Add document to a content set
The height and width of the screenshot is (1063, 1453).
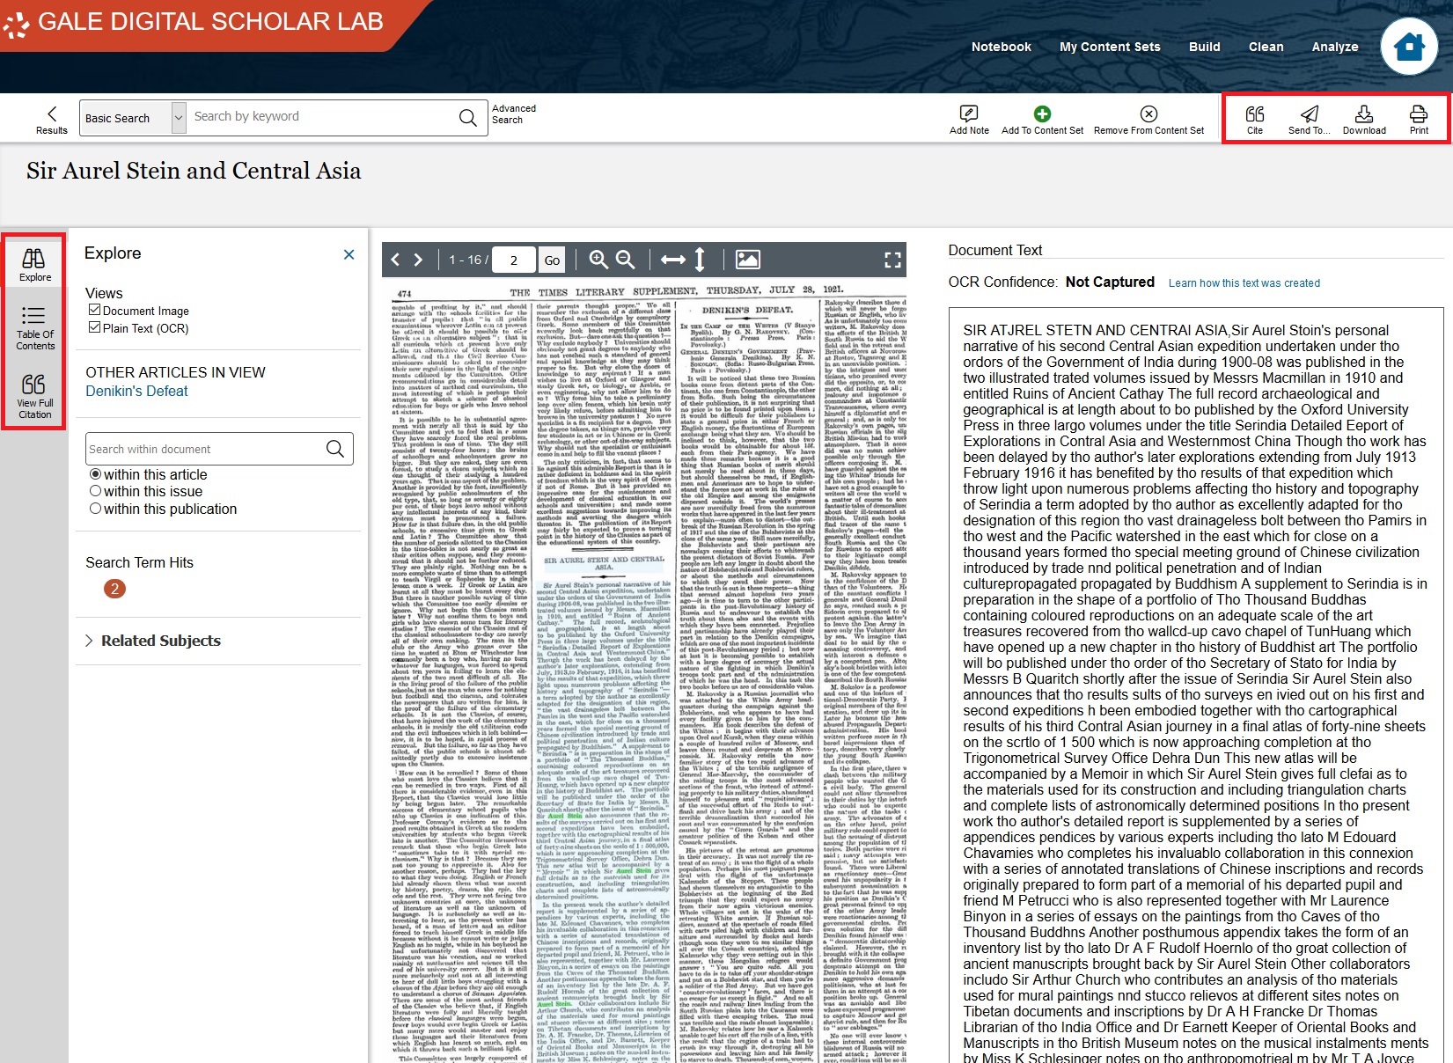coord(1042,119)
